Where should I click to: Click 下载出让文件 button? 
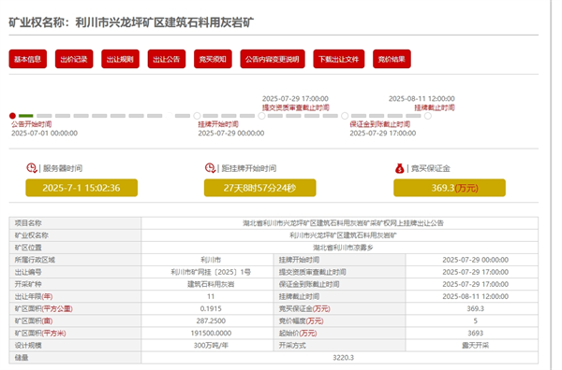339,59
